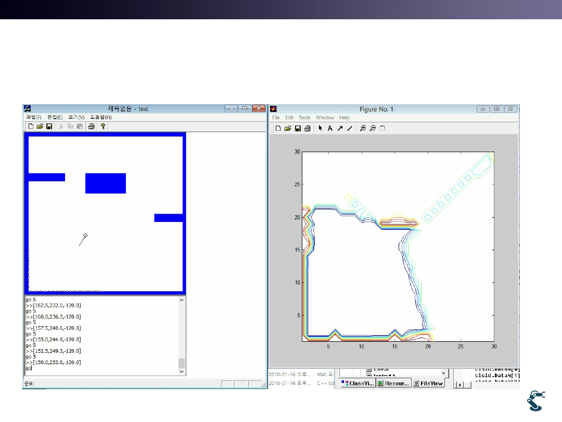Activate the Zoom Out magnifier tool
562x422 pixels.
(x=373, y=128)
